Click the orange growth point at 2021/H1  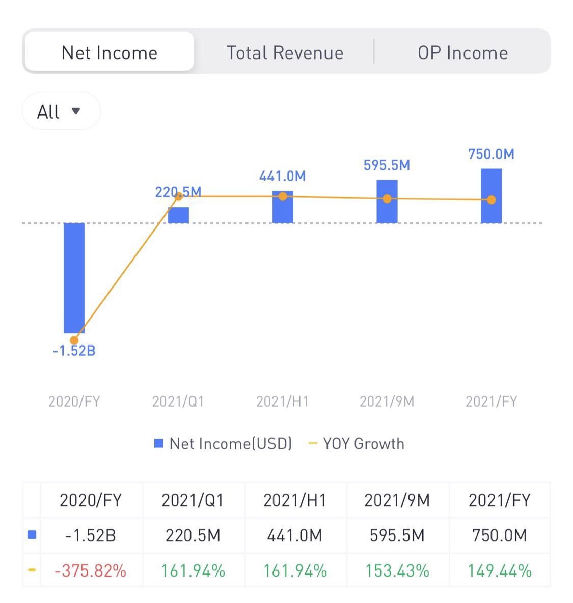tap(283, 196)
